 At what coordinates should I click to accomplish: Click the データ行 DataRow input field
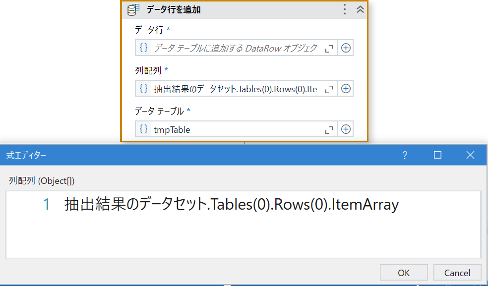coord(236,48)
